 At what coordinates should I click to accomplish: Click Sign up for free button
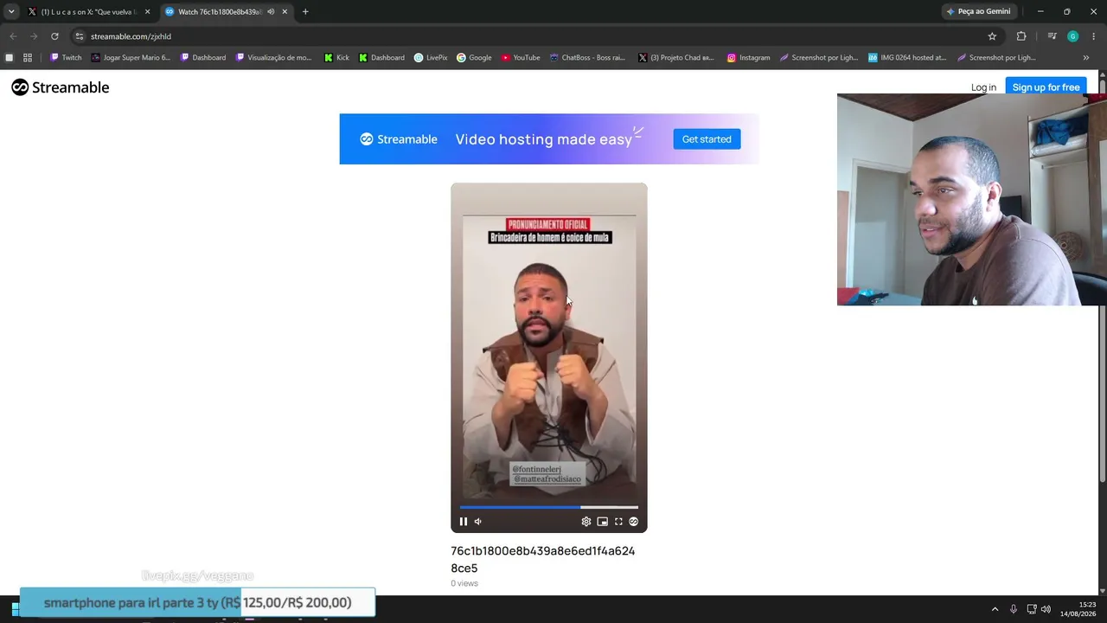pos(1046,87)
